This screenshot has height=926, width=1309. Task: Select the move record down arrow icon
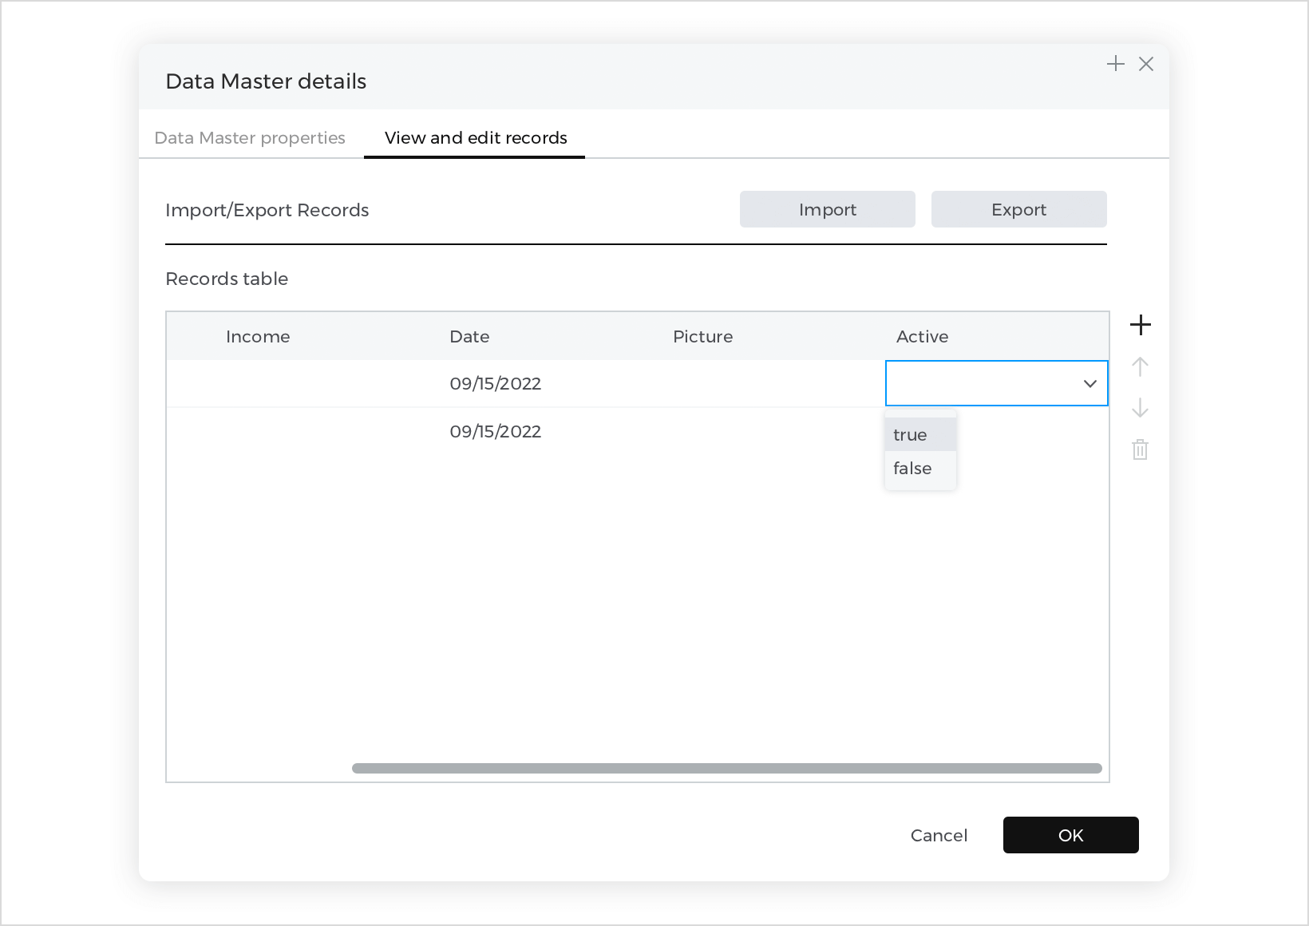[1140, 408]
